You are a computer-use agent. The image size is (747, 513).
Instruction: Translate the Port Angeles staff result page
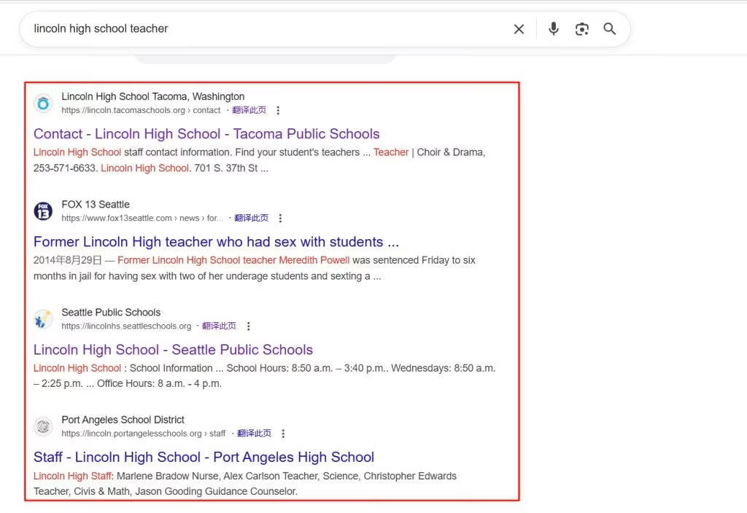[254, 434]
